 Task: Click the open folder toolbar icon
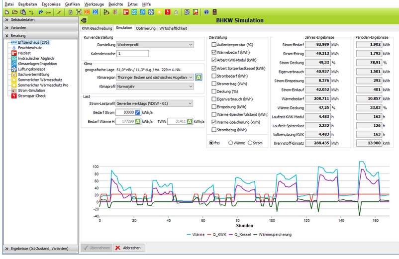(x=14, y=11)
